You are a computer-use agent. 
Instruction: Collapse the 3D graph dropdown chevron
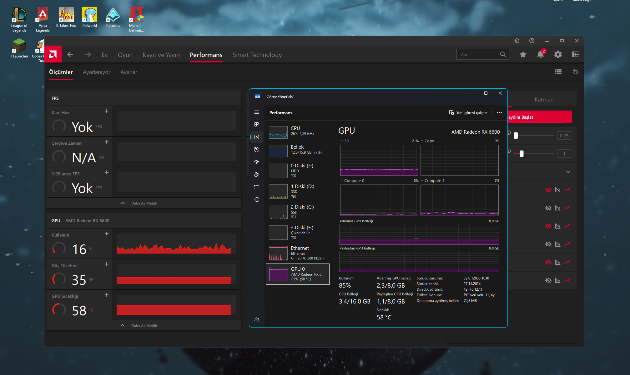click(x=341, y=141)
